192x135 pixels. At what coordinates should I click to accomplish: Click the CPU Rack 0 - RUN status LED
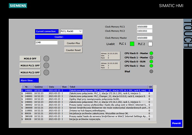[151, 62]
